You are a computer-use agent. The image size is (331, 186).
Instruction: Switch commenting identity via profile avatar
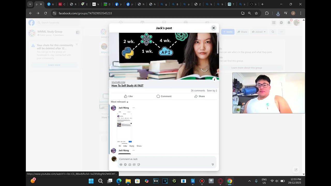click(114, 159)
